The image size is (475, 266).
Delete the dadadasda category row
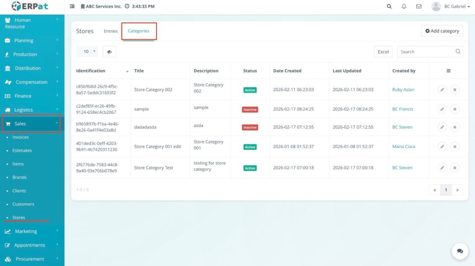pyautogui.click(x=455, y=127)
